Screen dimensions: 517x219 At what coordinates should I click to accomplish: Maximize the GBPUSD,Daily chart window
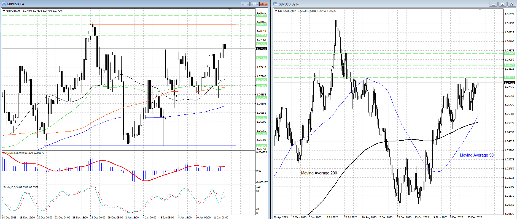(502, 4)
